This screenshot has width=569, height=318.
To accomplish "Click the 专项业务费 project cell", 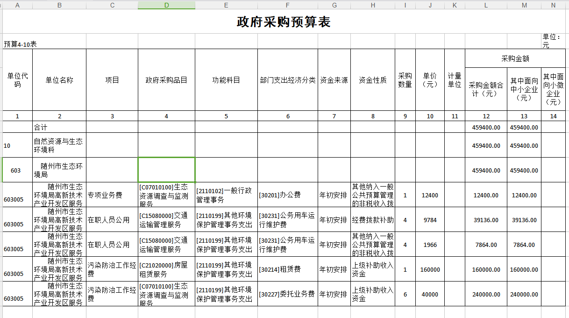I will click(112, 195).
